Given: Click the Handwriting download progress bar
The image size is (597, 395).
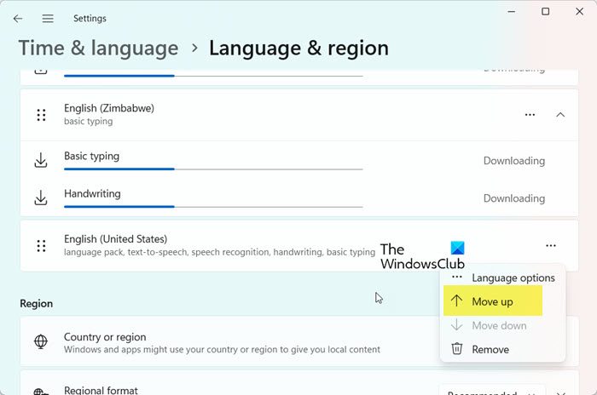Looking at the screenshot, I should 213,206.
